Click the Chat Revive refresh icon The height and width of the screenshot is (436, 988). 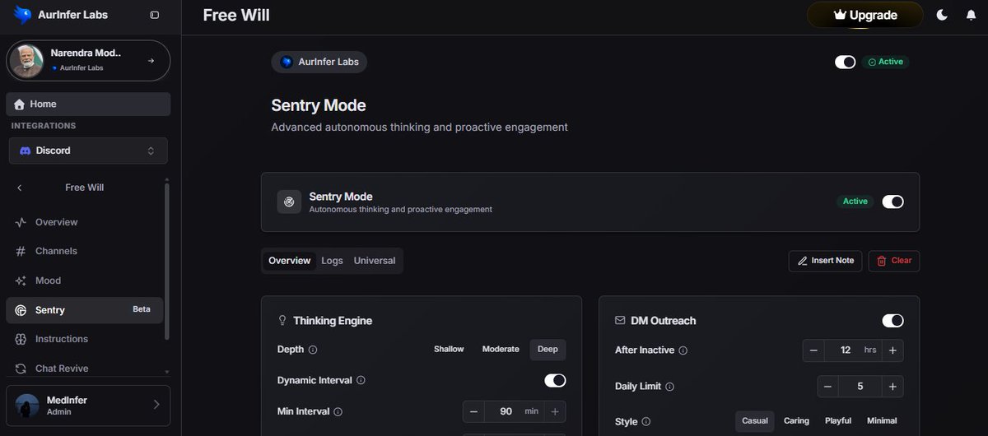21,369
